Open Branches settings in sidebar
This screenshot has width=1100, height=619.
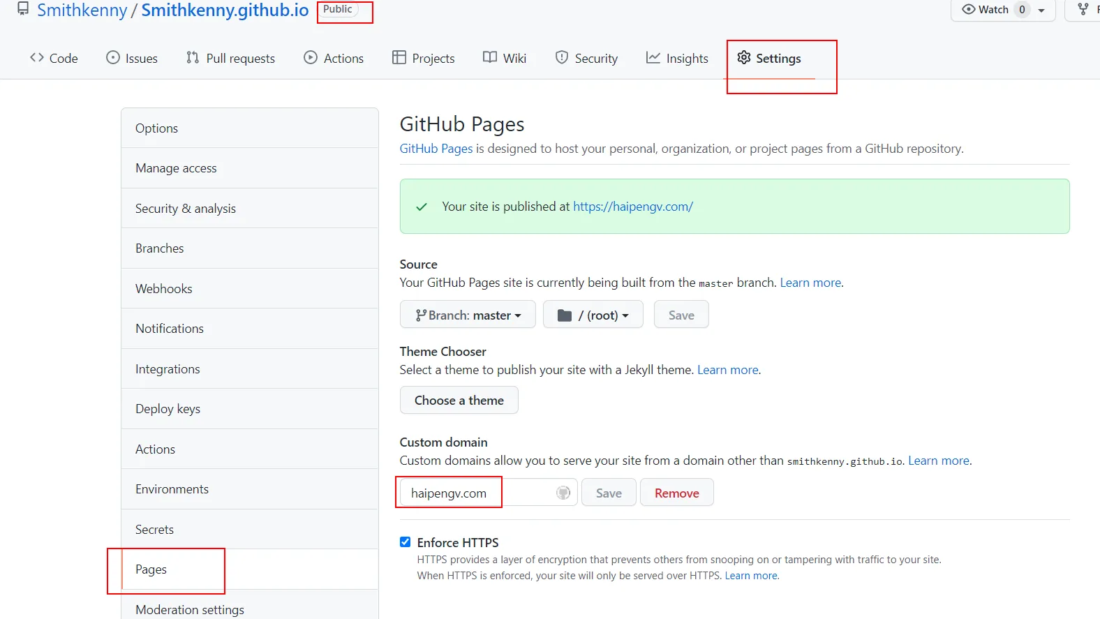[250, 248]
